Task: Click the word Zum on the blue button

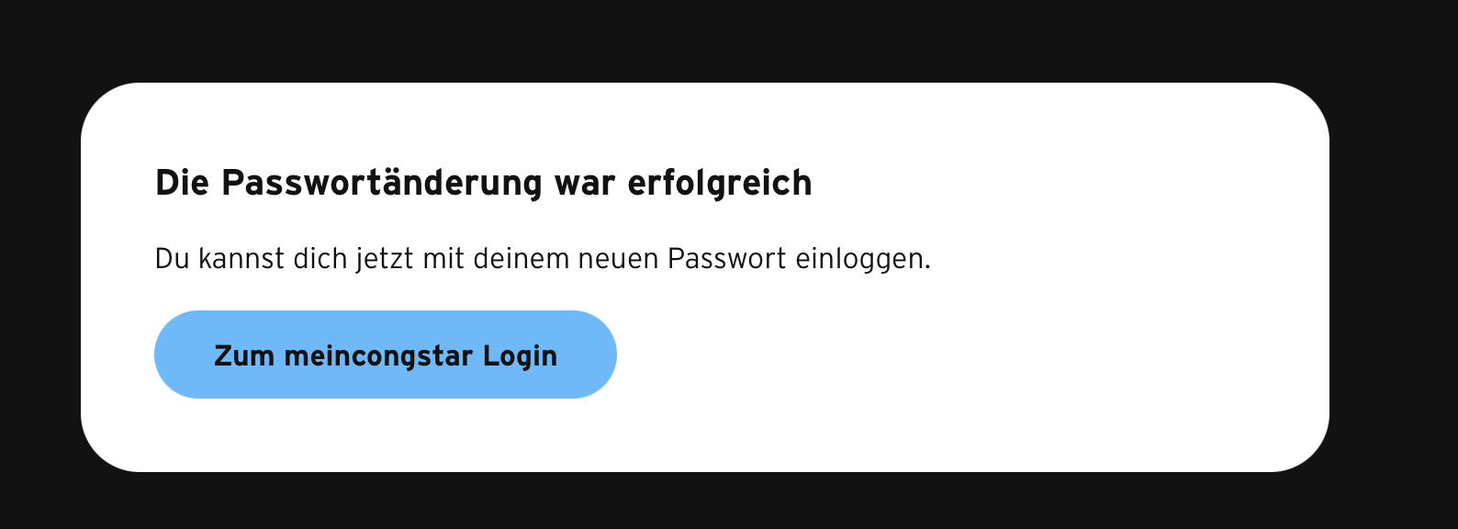Action: tap(244, 355)
